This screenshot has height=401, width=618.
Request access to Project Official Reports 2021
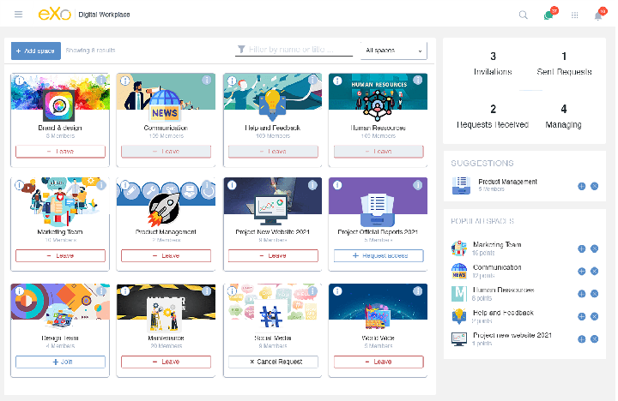(379, 256)
